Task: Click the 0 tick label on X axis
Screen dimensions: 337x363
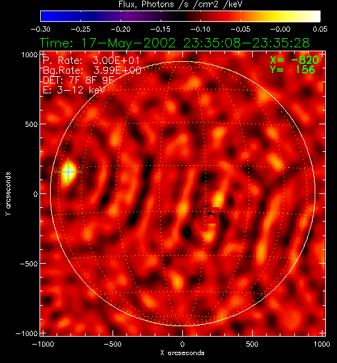Action: pyautogui.click(x=182, y=344)
